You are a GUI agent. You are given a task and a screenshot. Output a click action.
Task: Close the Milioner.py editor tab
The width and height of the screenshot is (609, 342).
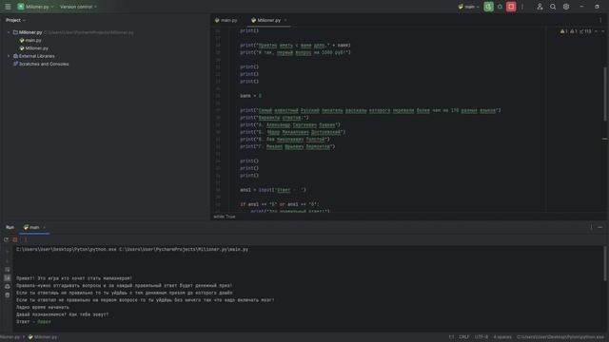coord(285,20)
